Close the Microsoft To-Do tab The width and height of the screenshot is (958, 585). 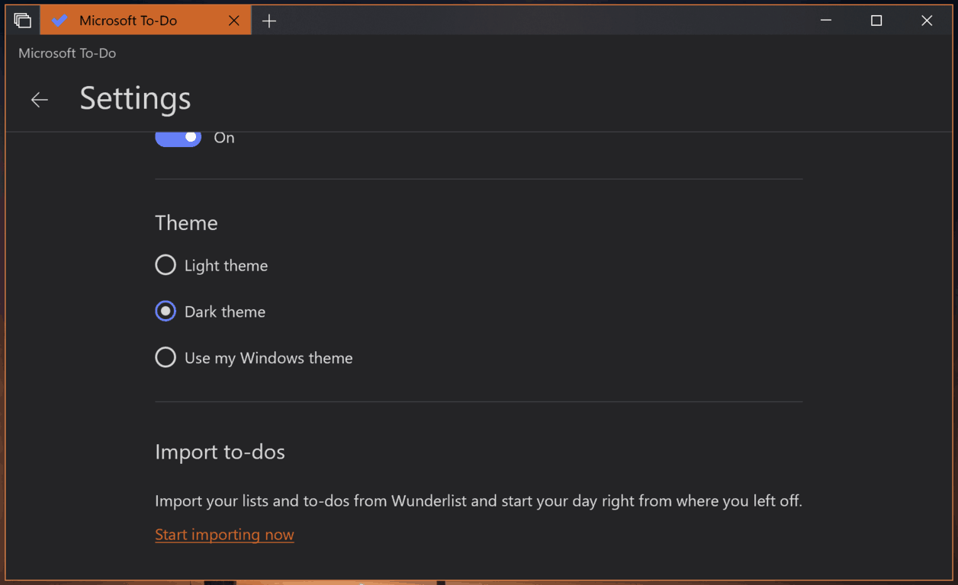[234, 21]
